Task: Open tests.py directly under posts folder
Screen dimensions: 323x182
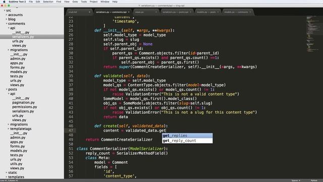Action: pyautogui.click(x=17, y=155)
